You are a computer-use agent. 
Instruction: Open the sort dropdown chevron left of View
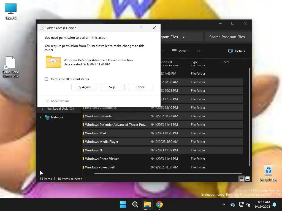point(163,51)
